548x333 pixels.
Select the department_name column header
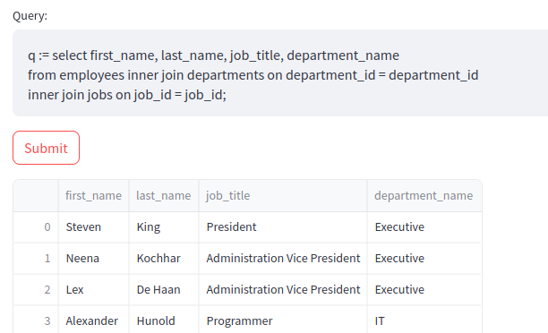pos(424,196)
